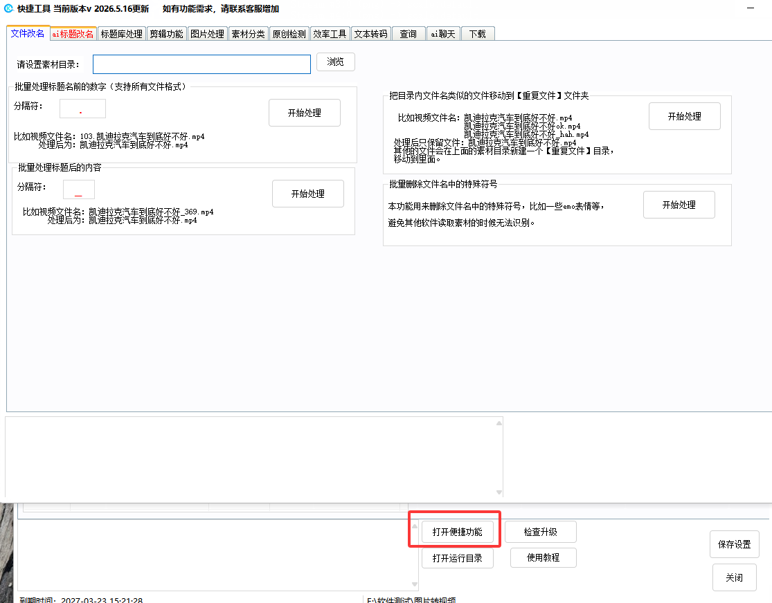Click the 快捷工具 app icon in title bar

8,8
